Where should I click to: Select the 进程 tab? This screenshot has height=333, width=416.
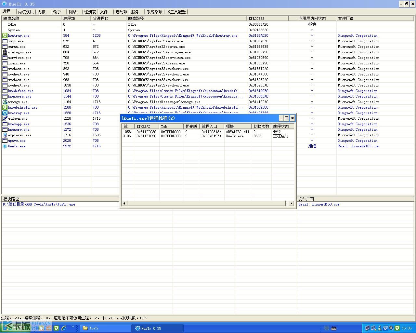8,11
